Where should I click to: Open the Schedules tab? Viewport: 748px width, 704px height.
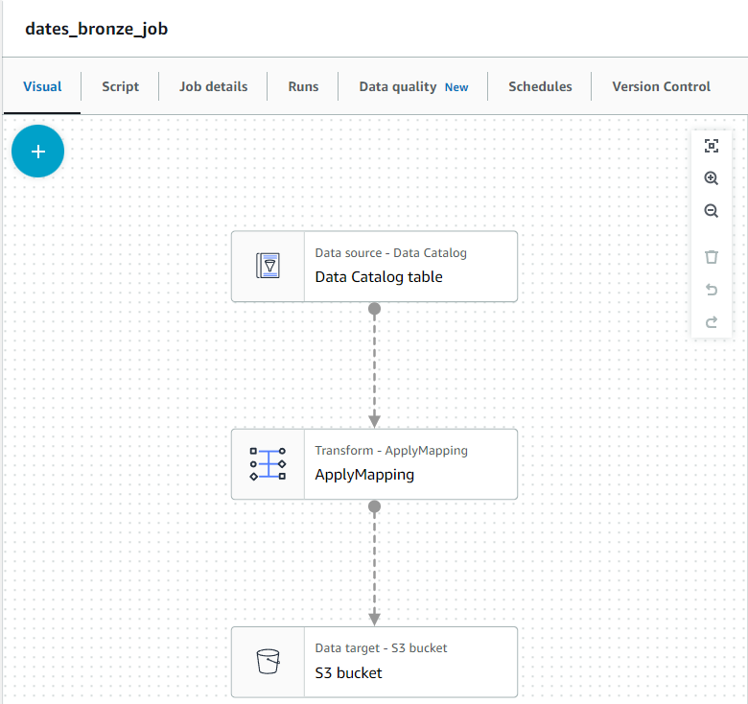[x=540, y=86]
